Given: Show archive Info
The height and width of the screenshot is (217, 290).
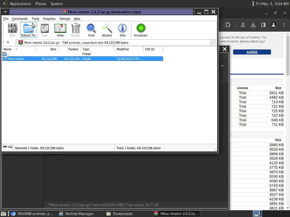Looking at the screenshot, I should (122, 30).
